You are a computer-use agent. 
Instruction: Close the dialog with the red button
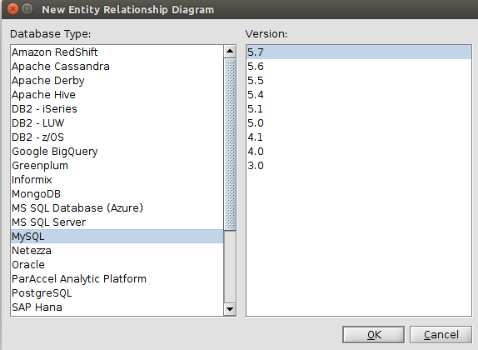12,9
